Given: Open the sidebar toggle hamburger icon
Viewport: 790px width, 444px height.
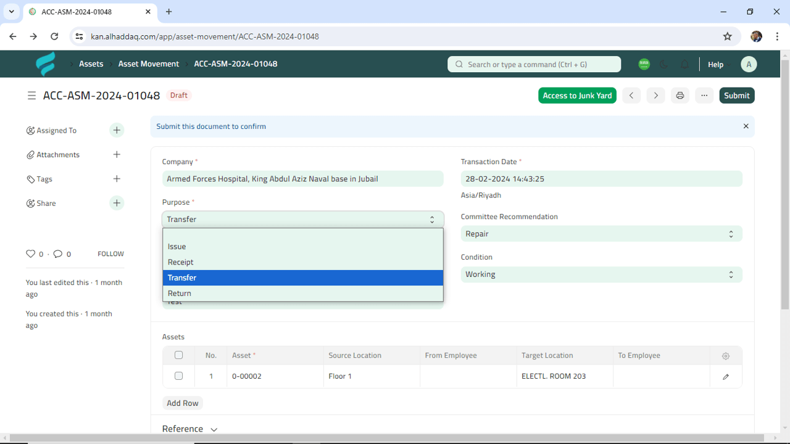Looking at the screenshot, I should pos(31,96).
